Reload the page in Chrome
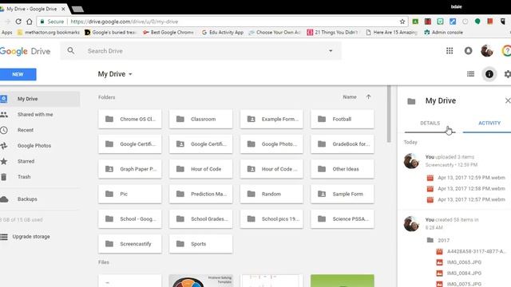511x287 pixels. point(18,22)
